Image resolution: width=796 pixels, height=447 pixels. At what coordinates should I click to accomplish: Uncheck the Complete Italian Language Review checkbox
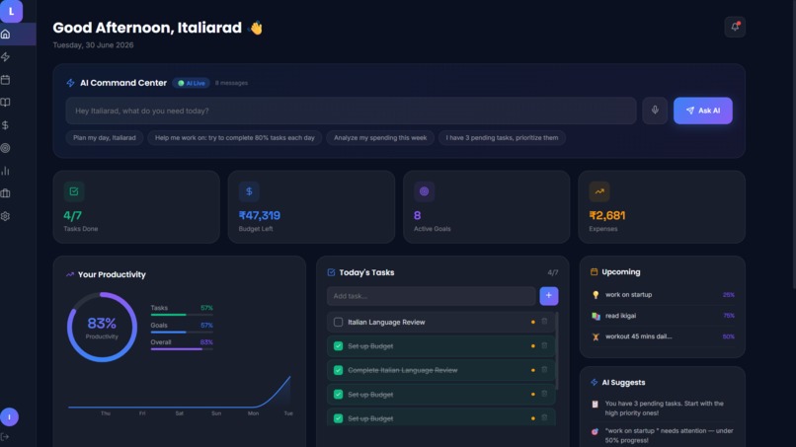click(x=338, y=370)
